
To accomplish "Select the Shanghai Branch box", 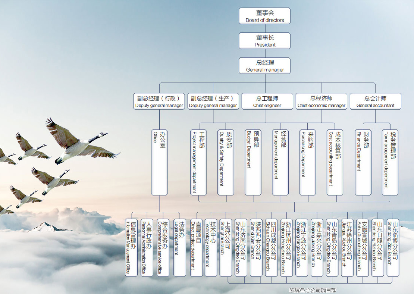I will click(226, 248).
